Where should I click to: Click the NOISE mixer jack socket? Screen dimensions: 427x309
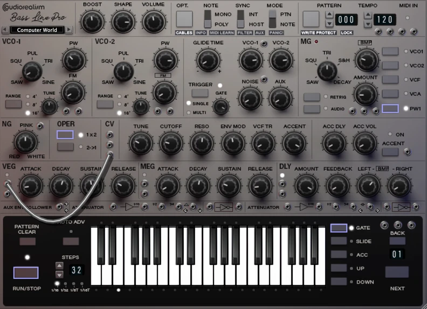pos(264,80)
